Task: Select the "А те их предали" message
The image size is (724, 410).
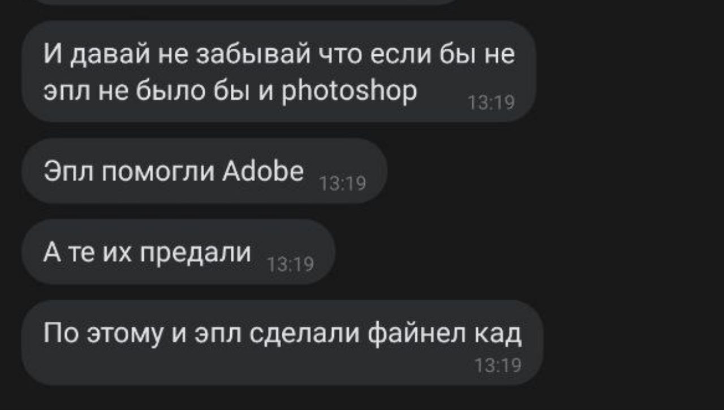Action: tap(178, 252)
